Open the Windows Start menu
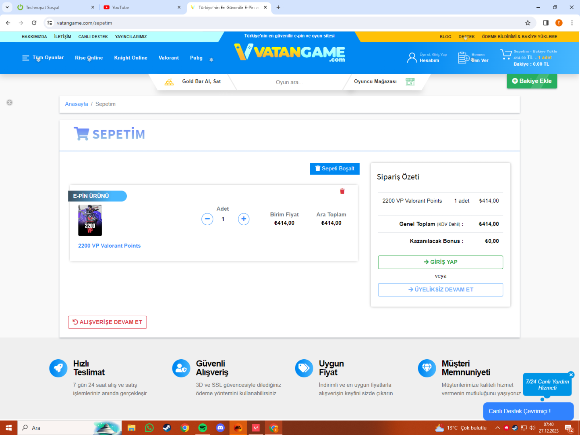The width and height of the screenshot is (580, 435). click(x=8, y=428)
